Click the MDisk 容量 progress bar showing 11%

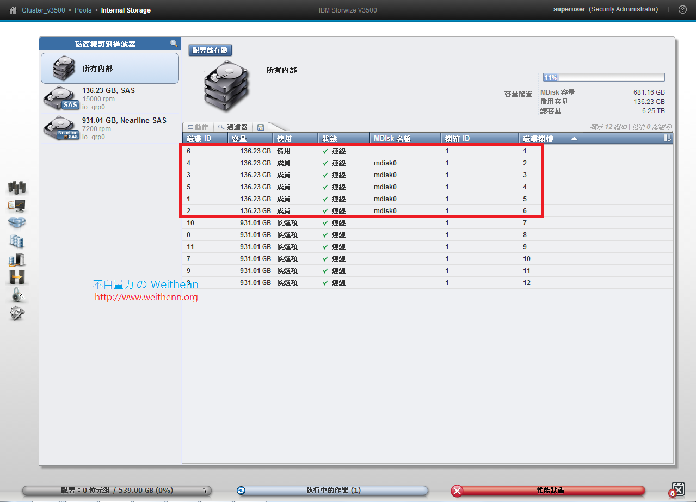tap(603, 77)
